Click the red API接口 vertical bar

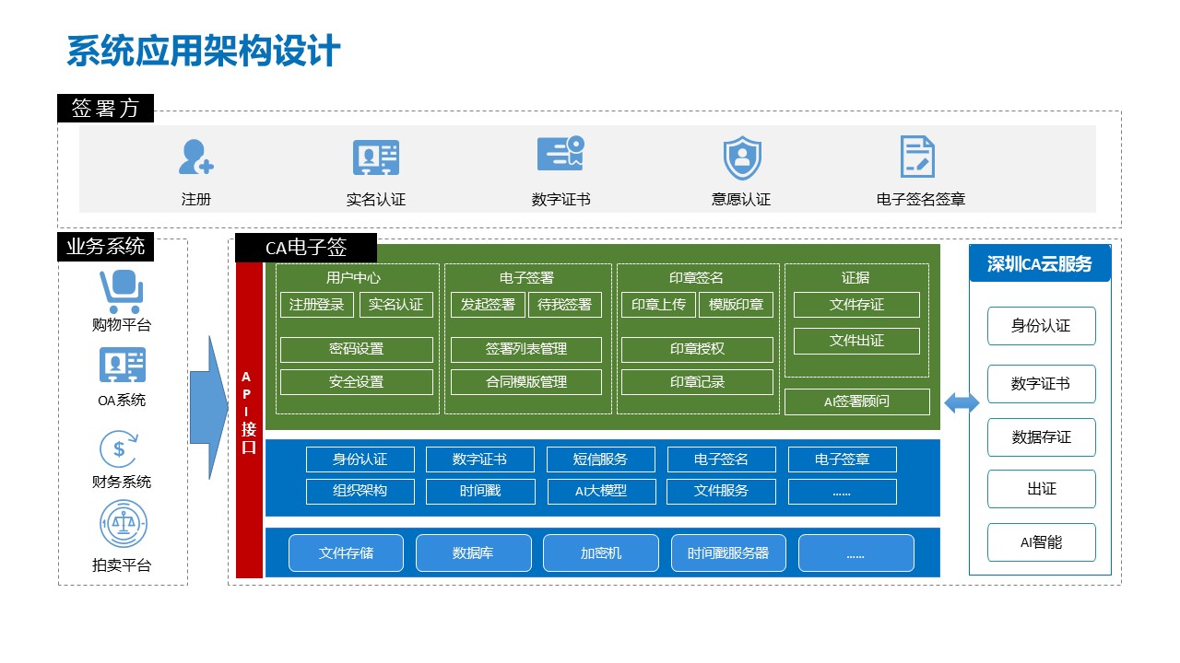pos(249,419)
